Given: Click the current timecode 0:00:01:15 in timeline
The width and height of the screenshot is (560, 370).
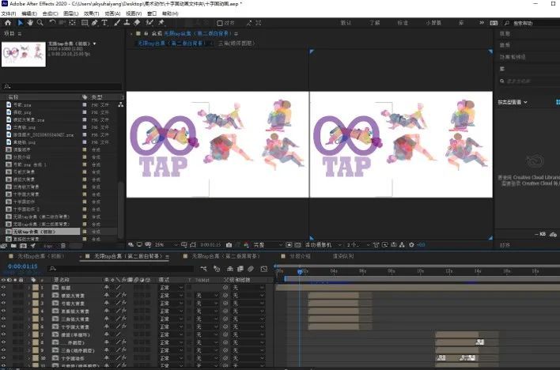Looking at the screenshot, I should click(x=22, y=266).
